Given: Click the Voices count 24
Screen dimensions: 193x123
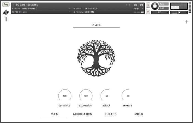Looking at the screenshot, I should (86, 9).
